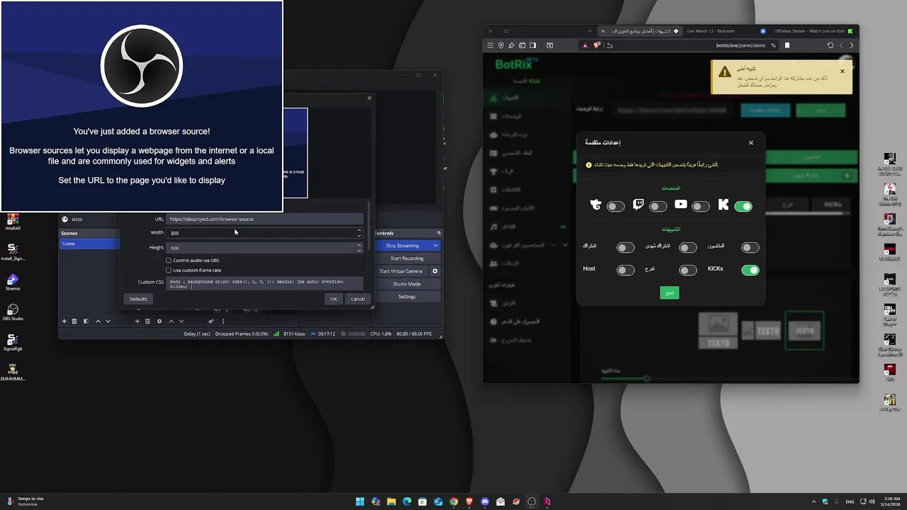Click the Brave browser sidebar menu hamburger icon
The width and height of the screenshot is (907, 510).
tap(490, 45)
